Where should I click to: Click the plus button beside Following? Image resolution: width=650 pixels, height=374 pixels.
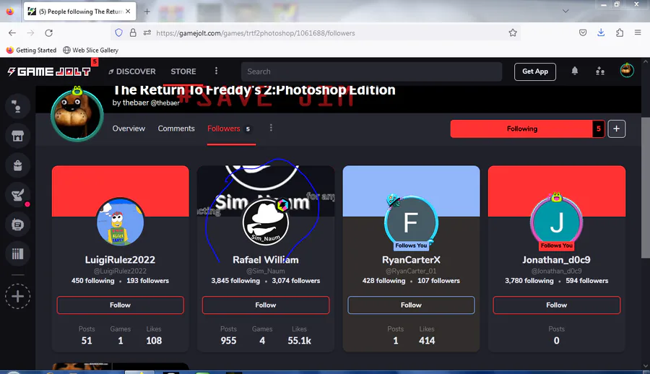coord(617,129)
